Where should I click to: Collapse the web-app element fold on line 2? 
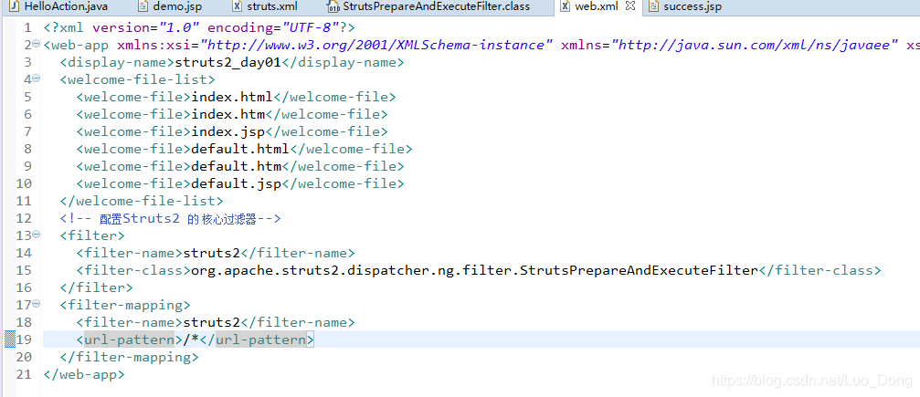pos(37,44)
